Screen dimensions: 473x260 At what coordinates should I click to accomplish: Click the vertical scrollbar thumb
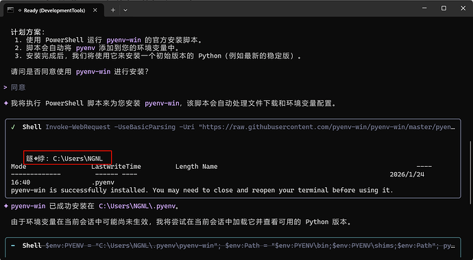click(x=470, y=173)
